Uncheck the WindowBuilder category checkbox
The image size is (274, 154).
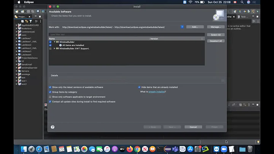[x=50, y=42]
